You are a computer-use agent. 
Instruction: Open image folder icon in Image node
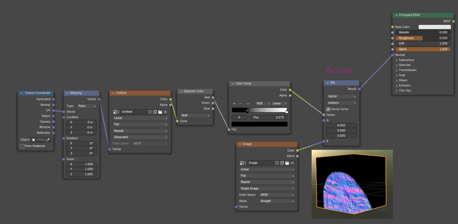pos(287,163)
